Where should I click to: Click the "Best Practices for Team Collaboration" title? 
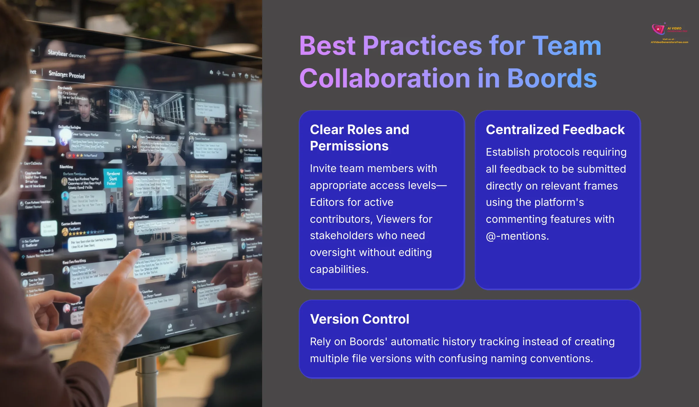tap(450, 62)
